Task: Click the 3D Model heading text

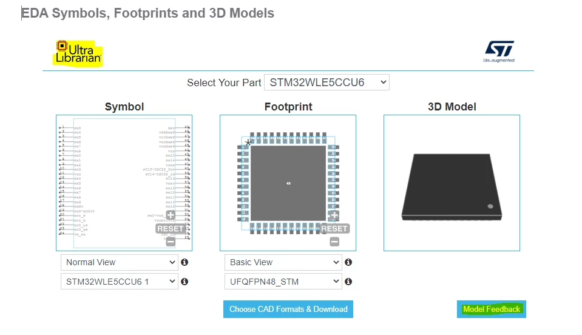Action: (452, 107)
